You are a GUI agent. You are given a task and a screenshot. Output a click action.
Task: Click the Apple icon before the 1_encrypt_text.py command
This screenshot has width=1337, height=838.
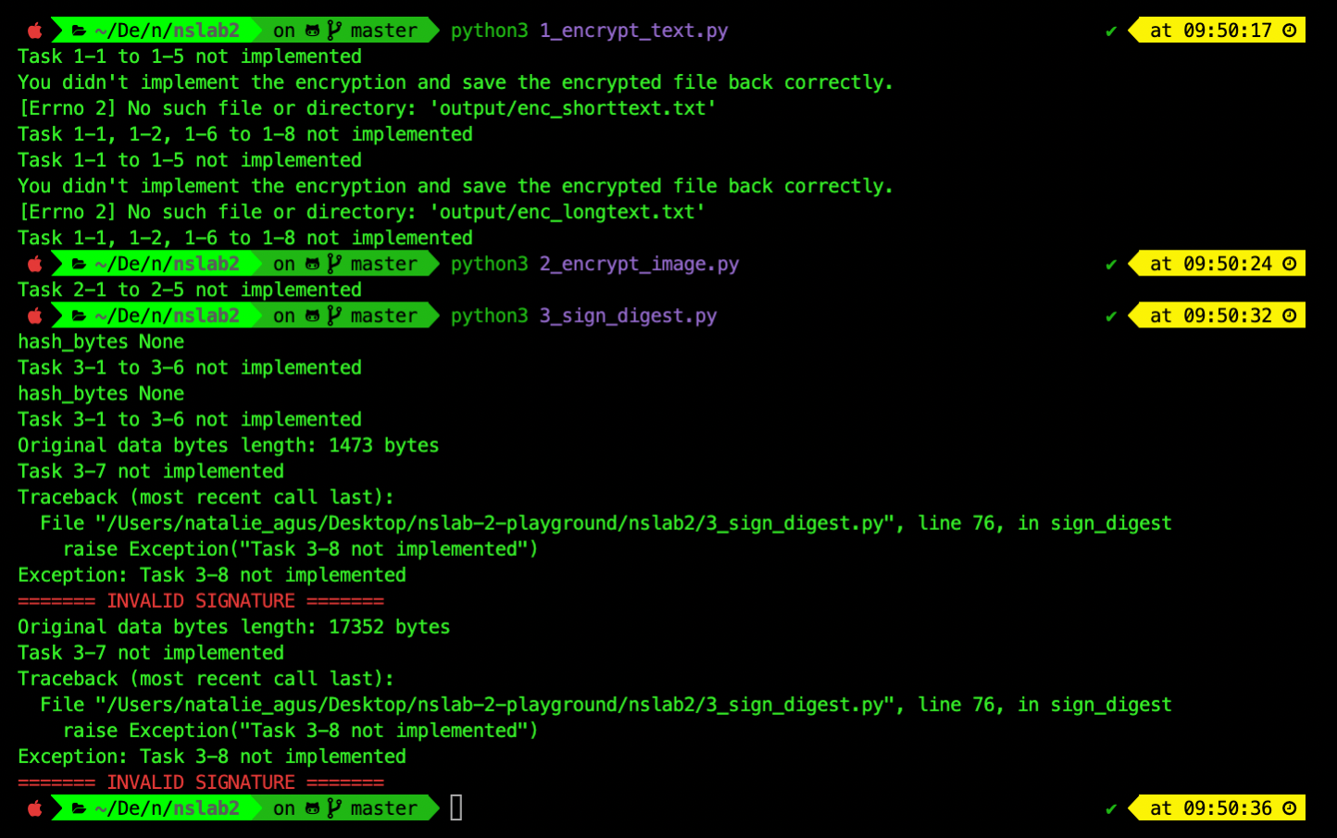[35, 31]
